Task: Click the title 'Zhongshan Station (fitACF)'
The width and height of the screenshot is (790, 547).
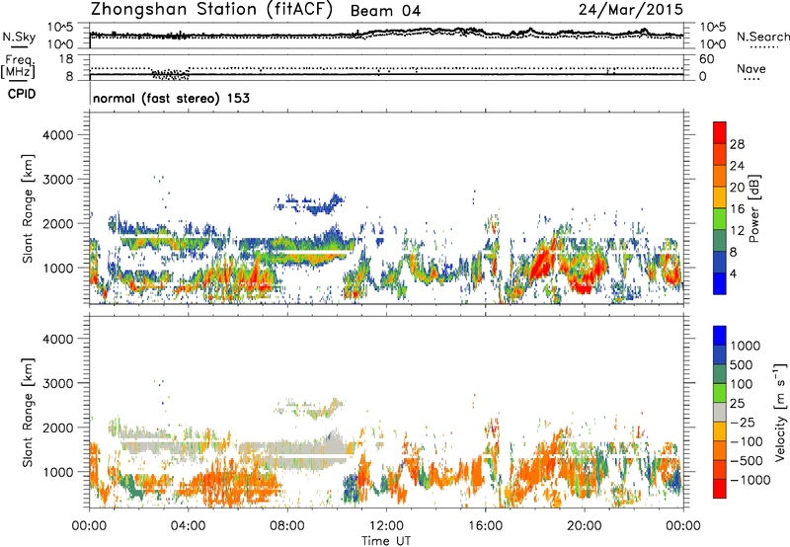Action: coord(211,10)
